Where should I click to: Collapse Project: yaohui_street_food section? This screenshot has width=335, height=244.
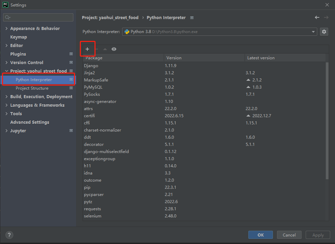6,71
